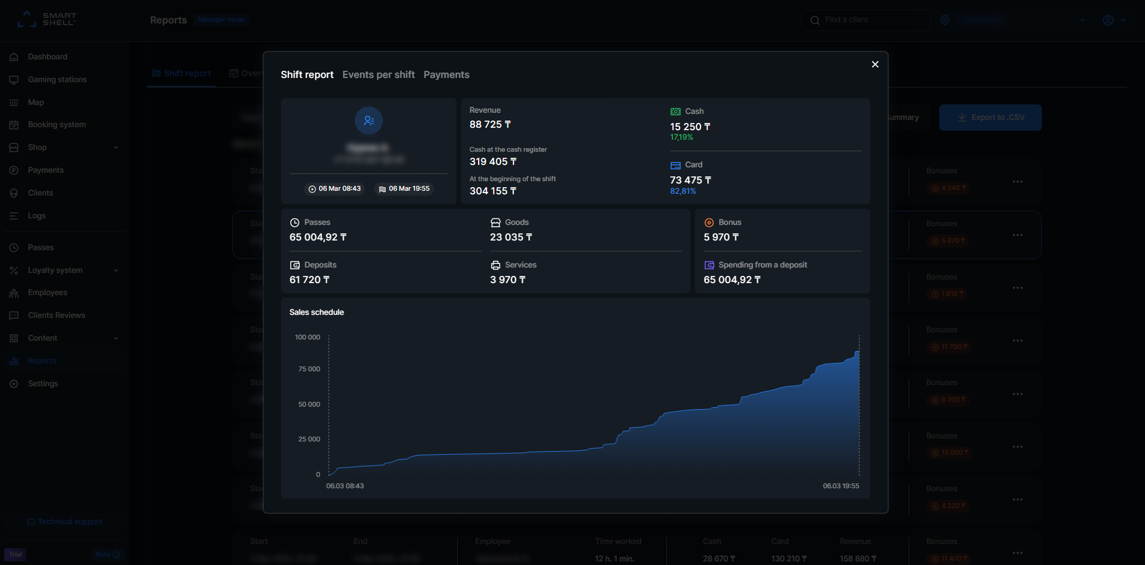Open application Settings

pyautogui.click(x=43, y=383)
